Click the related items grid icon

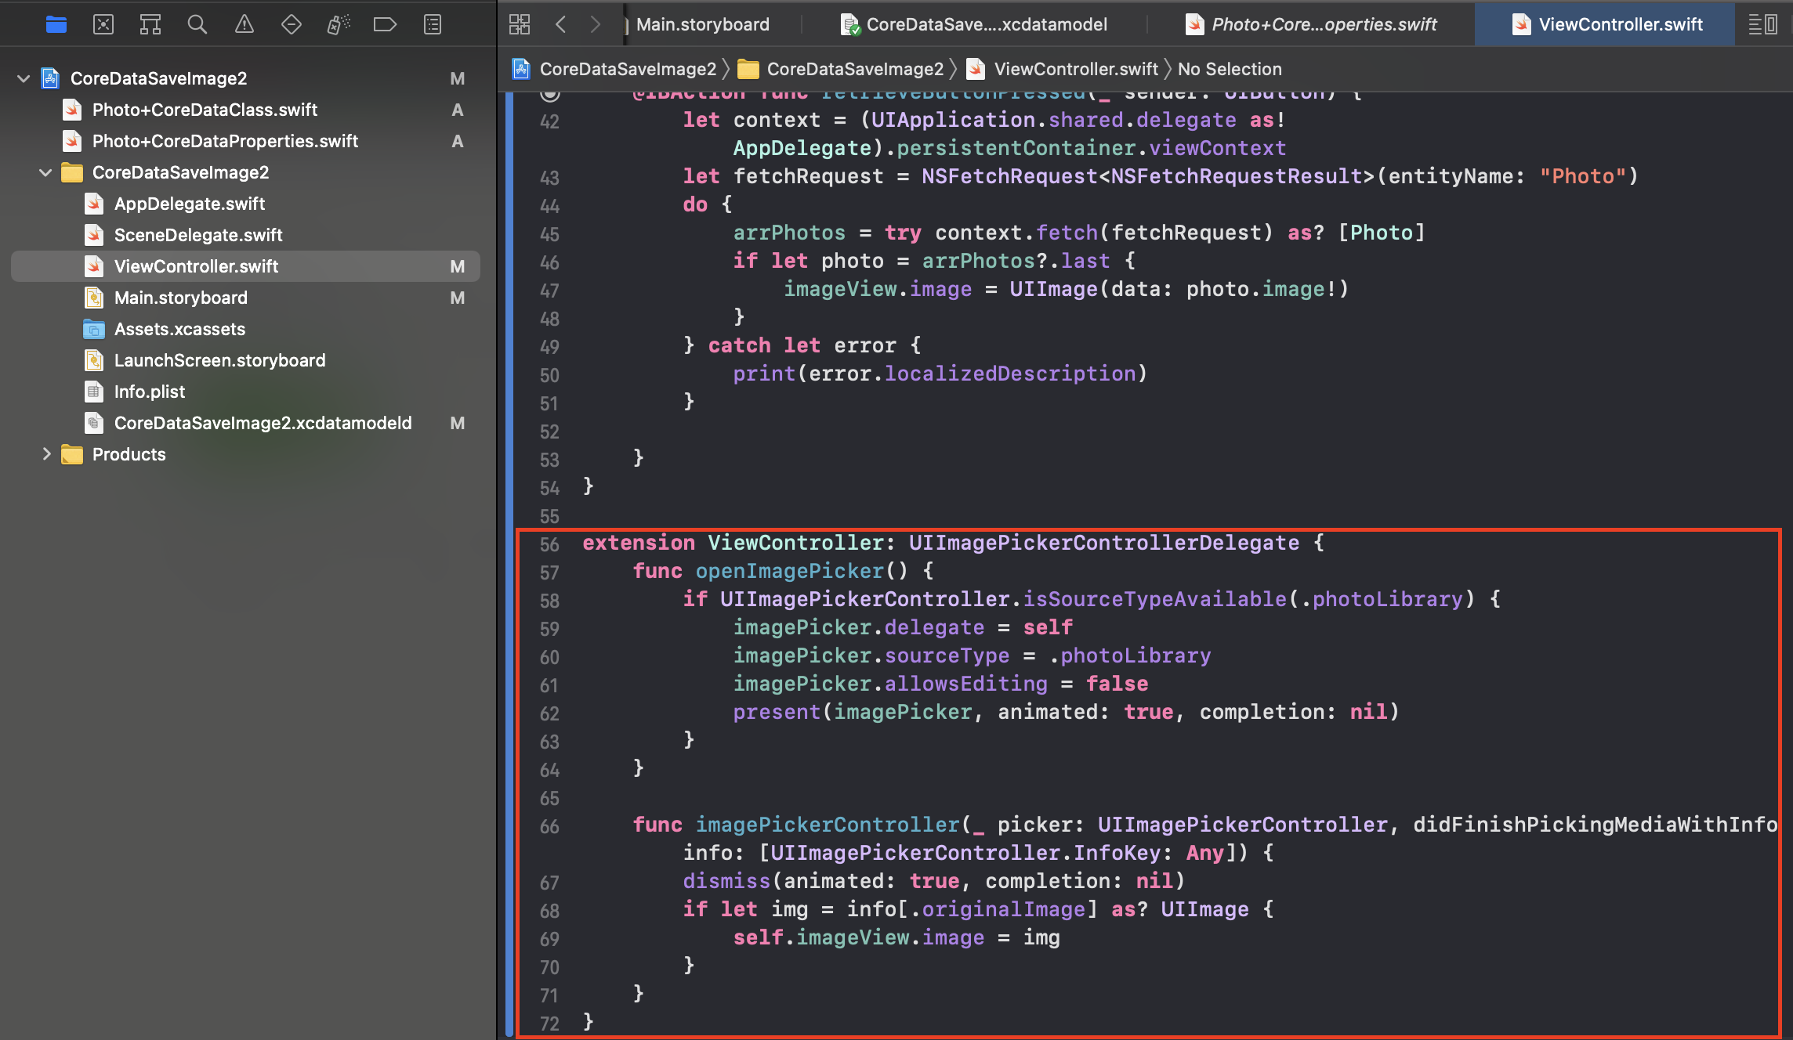coord(520,24)
